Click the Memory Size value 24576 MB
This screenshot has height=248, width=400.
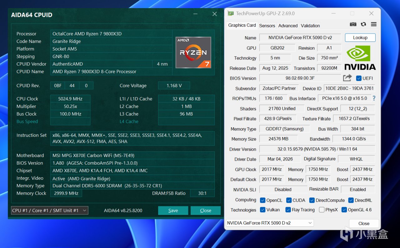click(278, 139)
